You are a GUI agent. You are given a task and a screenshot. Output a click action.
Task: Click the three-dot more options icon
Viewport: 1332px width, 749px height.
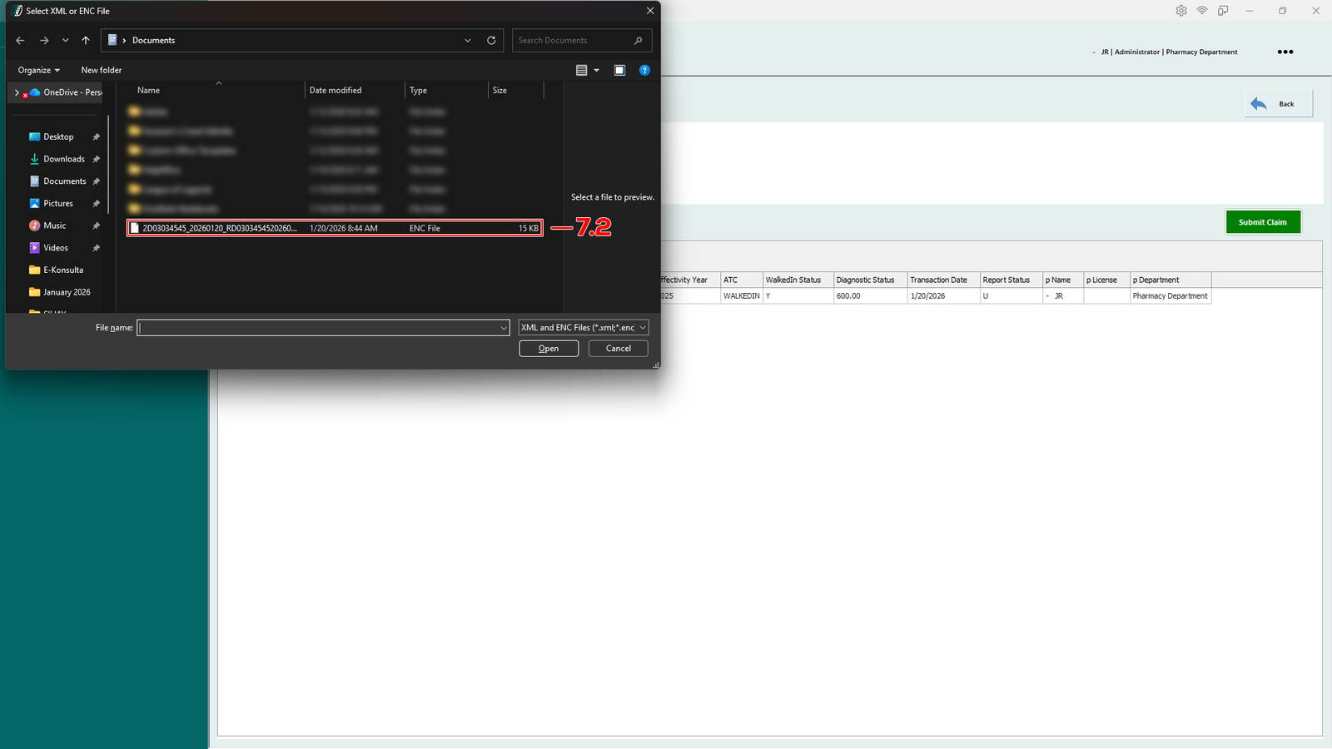tap(1285, 52)
